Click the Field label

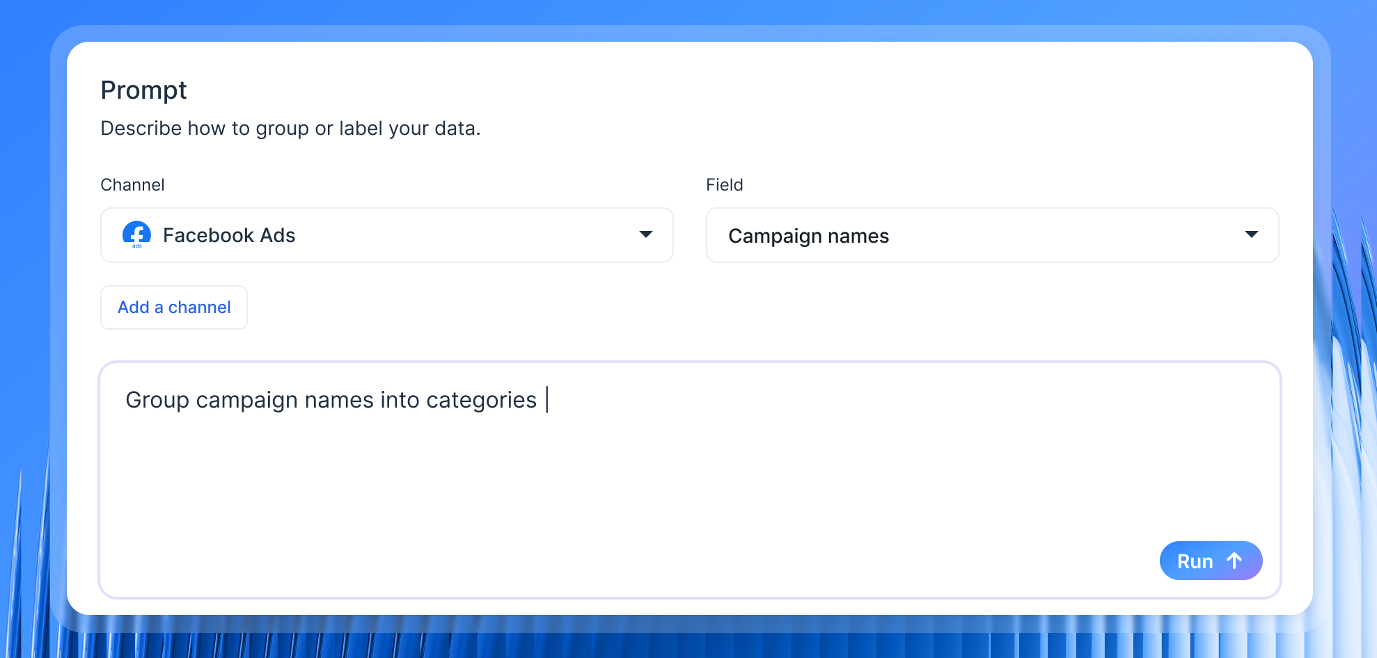pos(724,184)
